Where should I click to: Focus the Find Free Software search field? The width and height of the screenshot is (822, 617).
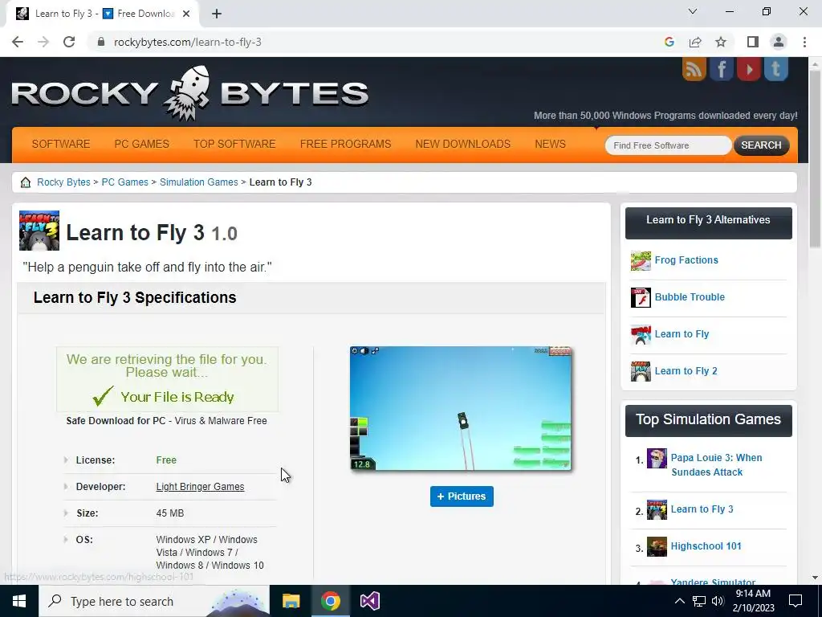(x=668, y=145)
